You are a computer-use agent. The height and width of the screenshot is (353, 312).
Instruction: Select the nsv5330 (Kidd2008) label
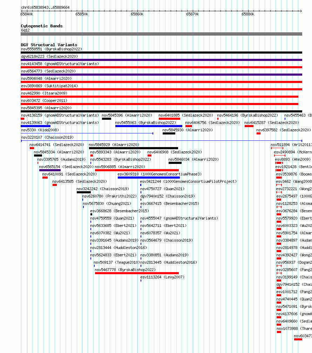[40, 130]
